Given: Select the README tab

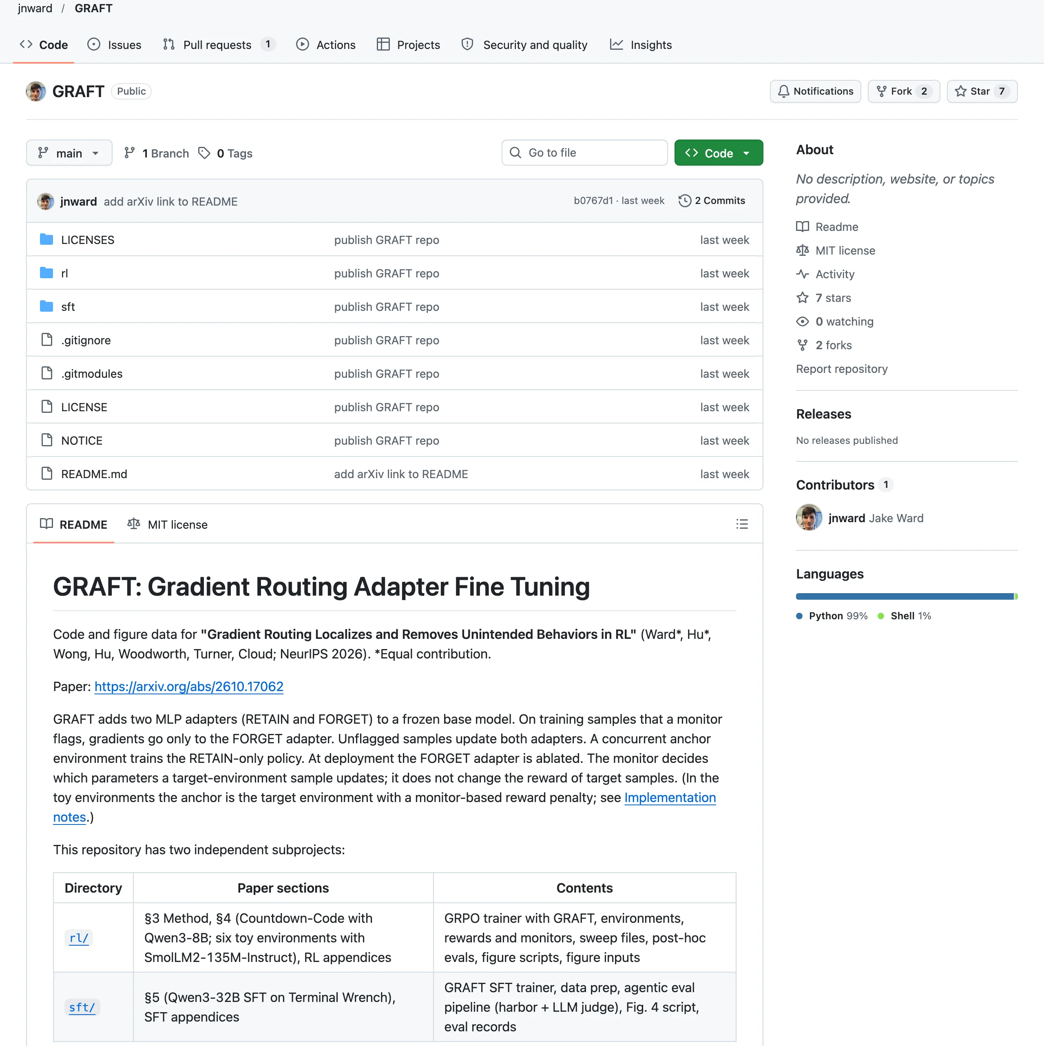Looking at the screenshot, I should click(73, 525).
